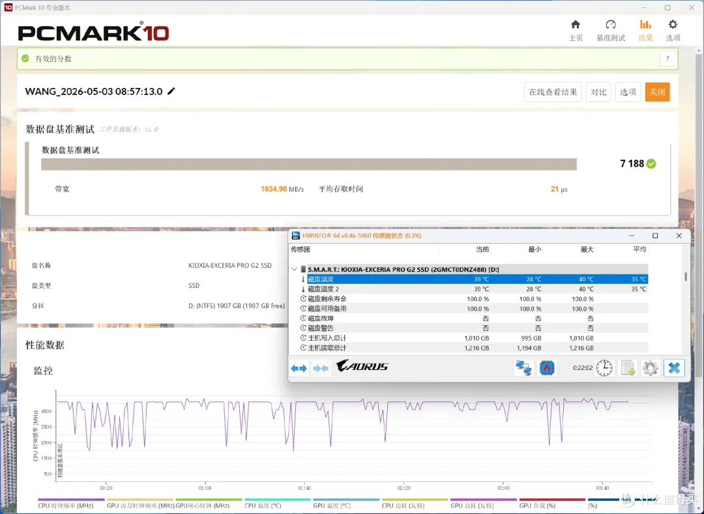Minimize the HWiNFO window
The image size is (704, 514).
[x=632, y=235]
